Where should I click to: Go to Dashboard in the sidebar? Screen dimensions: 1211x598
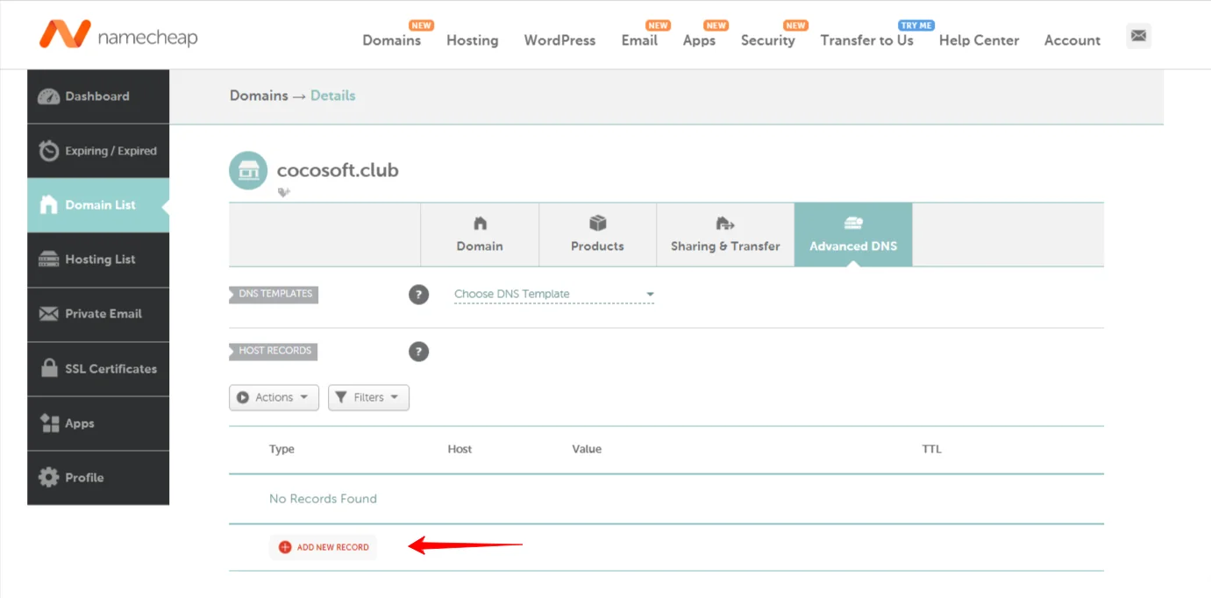(x=98, y=96)
